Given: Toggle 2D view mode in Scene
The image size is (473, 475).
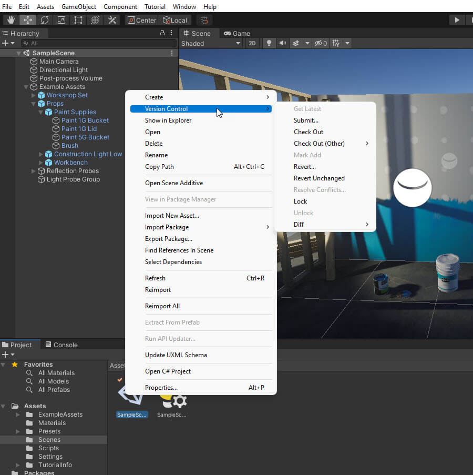Looking at the screenshot, I should tap(252, 43).
